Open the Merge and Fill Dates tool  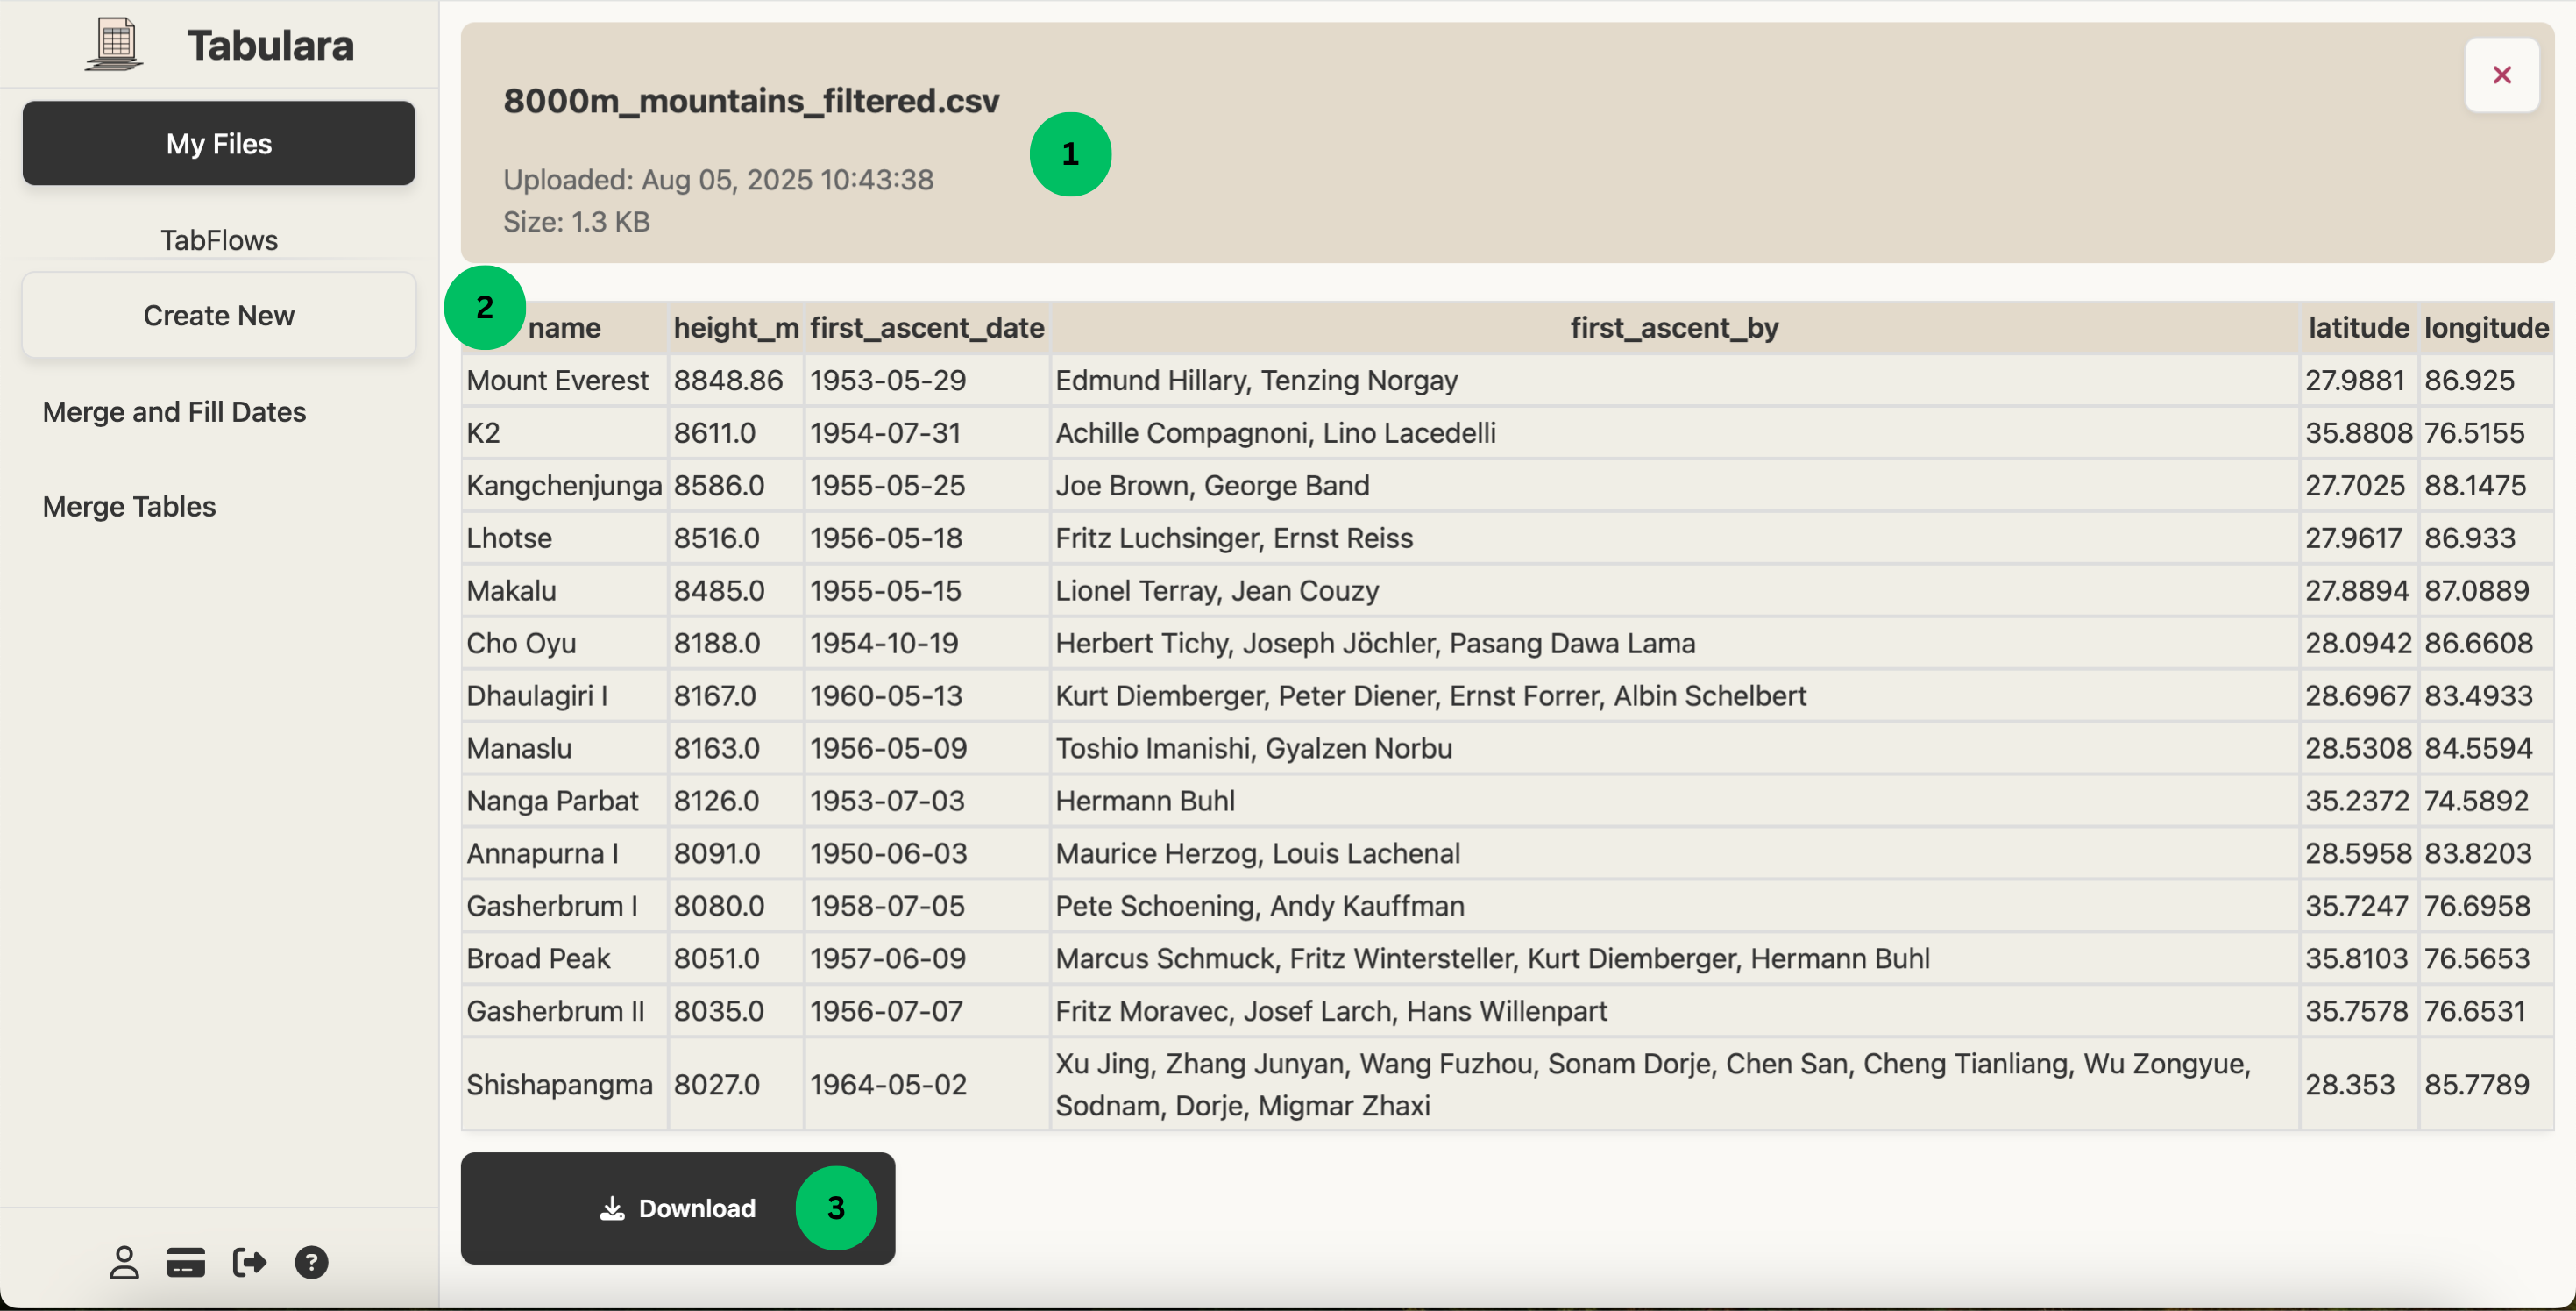click(174, 410)
